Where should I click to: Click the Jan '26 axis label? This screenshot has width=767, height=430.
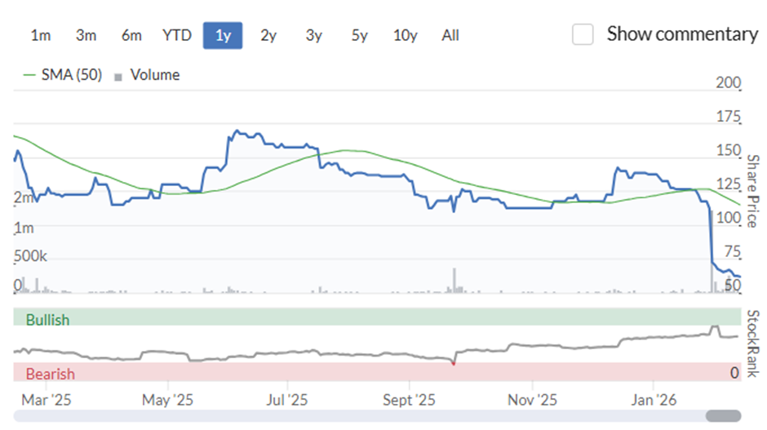654,400
